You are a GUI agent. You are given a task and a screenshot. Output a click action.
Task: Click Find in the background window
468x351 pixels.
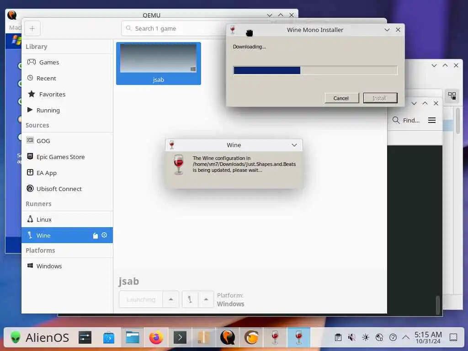(406, 120)
